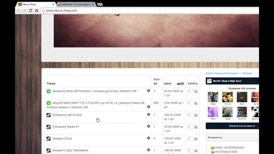The image size is (274, 154).
Task: Edit quantity field for 3.00 WMR Minecraft
Action: pyautogui.click(x=191, y=103)
